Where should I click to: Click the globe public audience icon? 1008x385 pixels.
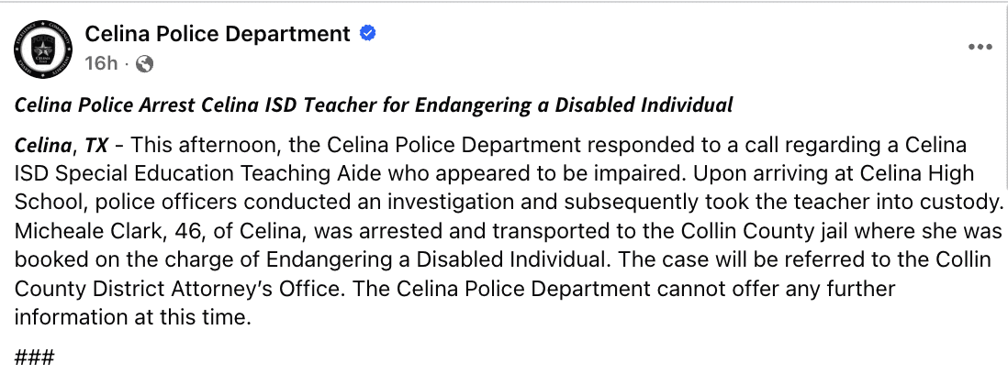[x=144, y=63]
